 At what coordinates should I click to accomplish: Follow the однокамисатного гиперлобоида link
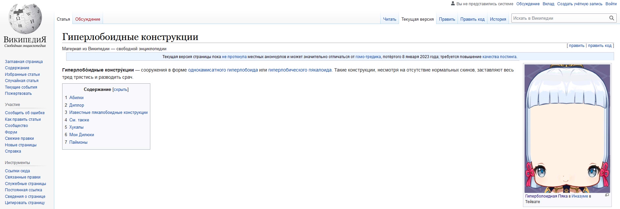coord(223,70)
